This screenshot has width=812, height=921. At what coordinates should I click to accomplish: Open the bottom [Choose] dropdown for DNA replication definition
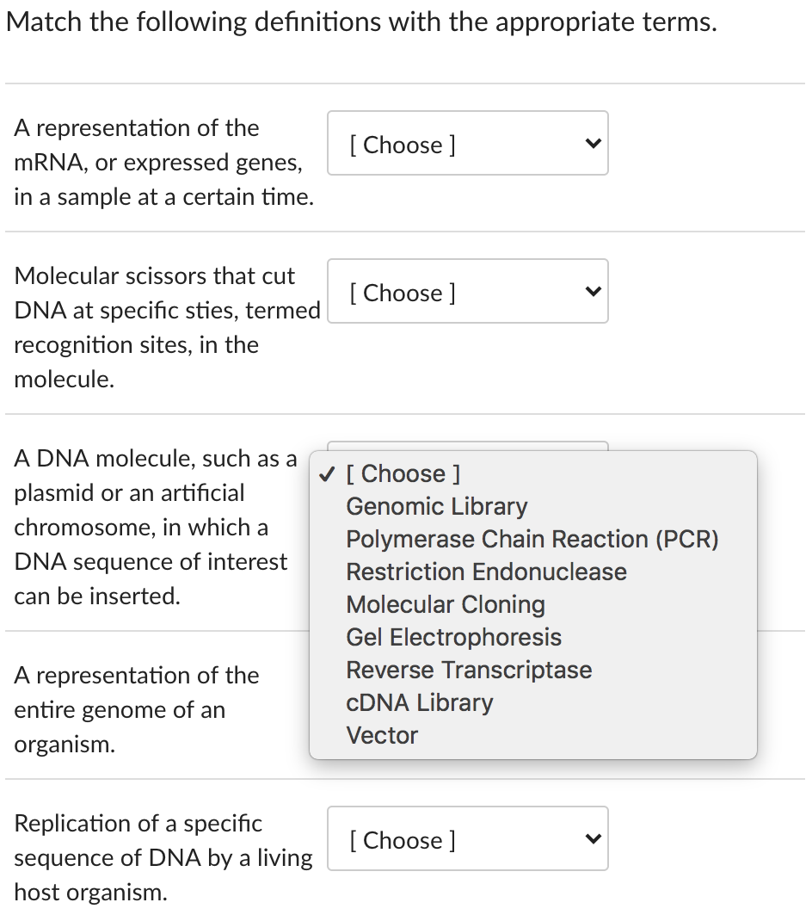click(x=467, y=838)
